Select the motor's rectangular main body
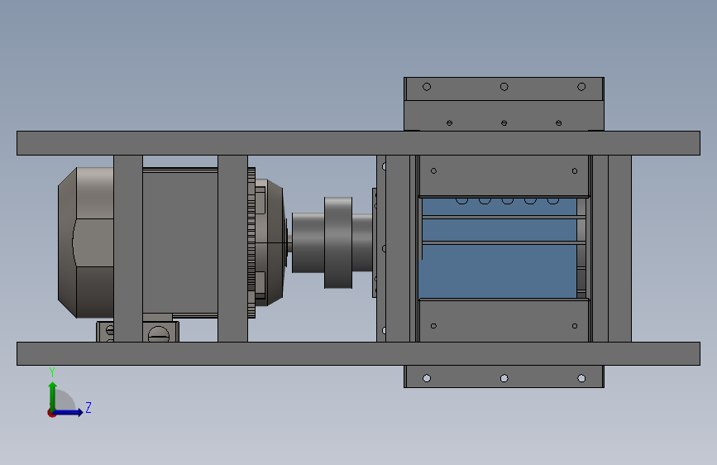 180,242
